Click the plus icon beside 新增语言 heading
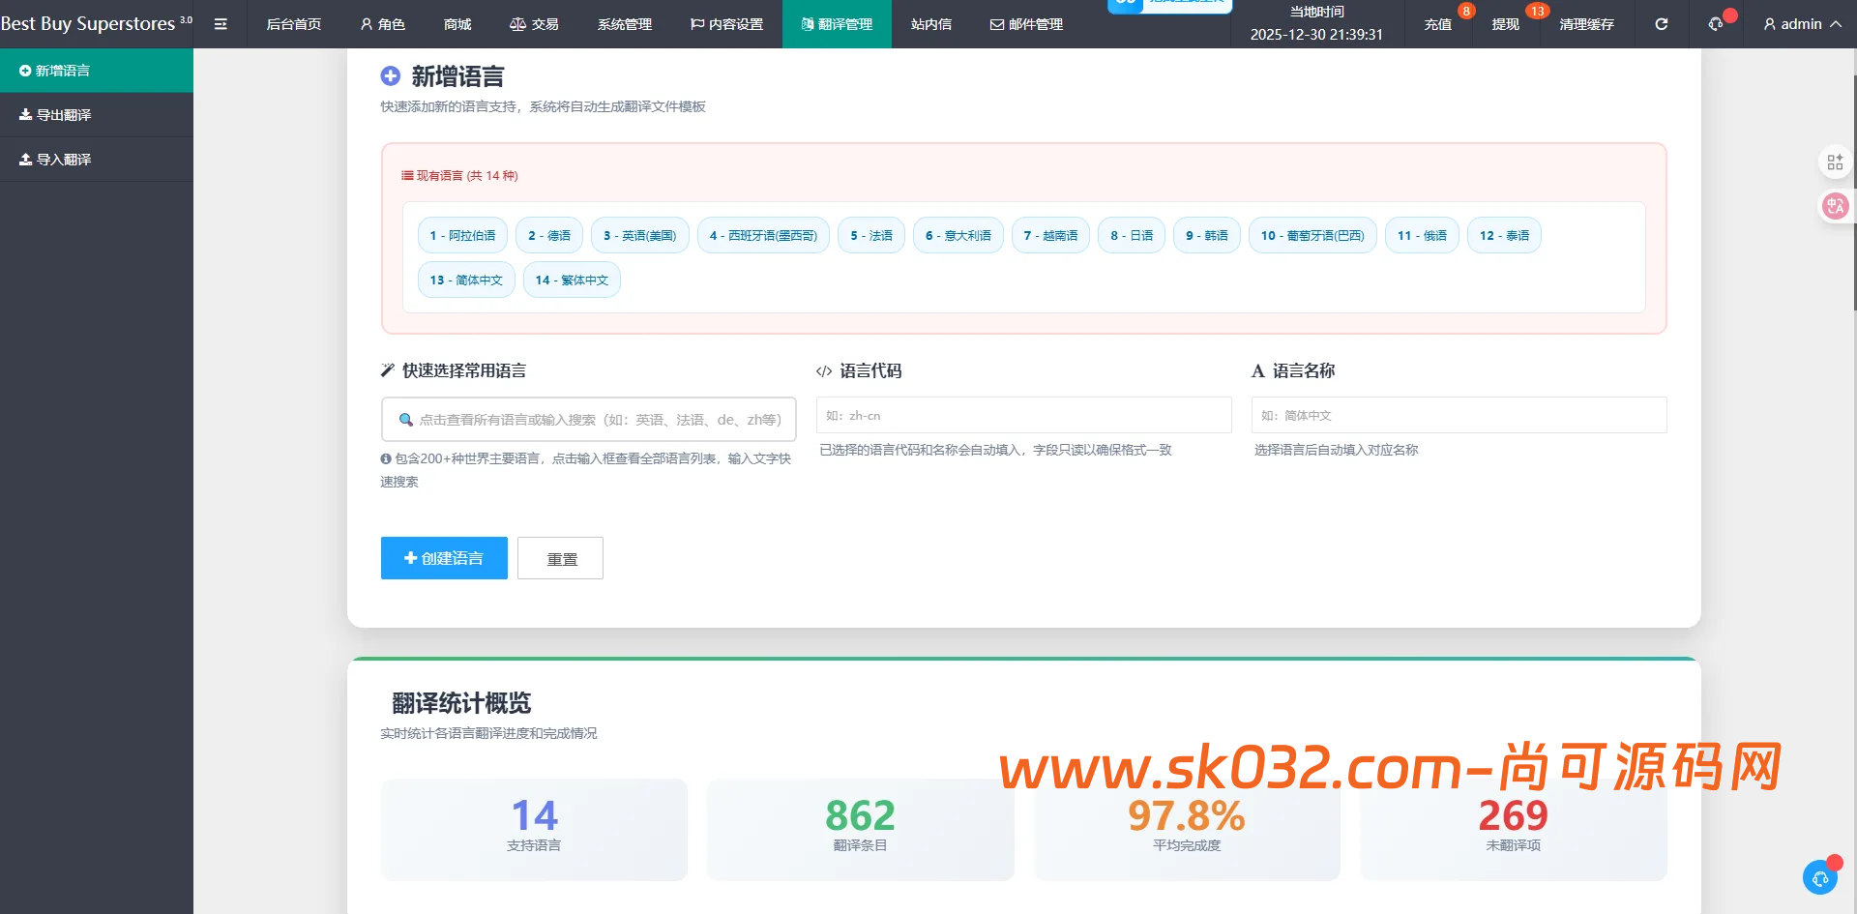Viewport: 1857px width, 914px height. click(x=391, y=75)
